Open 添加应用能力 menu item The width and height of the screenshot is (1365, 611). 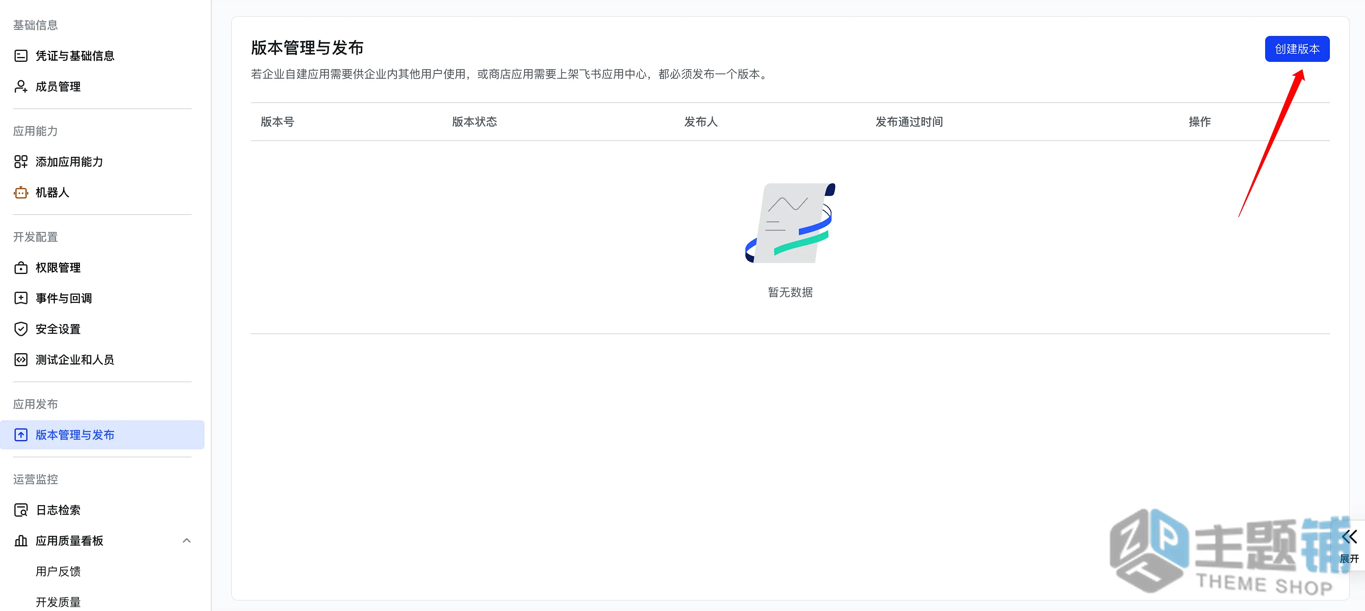[102, 162]
